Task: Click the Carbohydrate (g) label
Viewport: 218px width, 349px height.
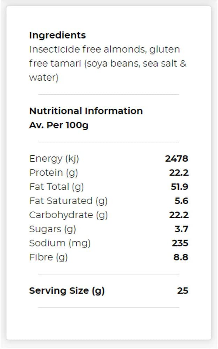Action: (68, 215)
